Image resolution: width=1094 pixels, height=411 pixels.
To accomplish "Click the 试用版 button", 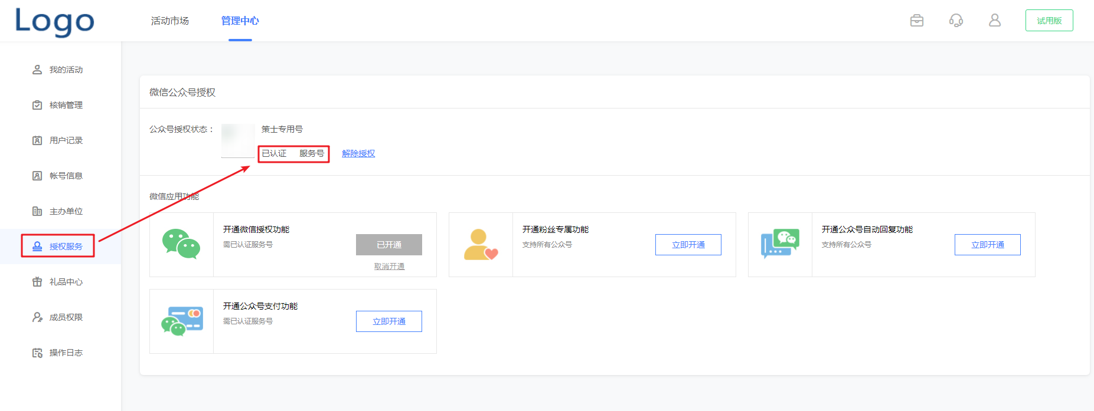I will pyautogui.click(x=1049, y=21).
